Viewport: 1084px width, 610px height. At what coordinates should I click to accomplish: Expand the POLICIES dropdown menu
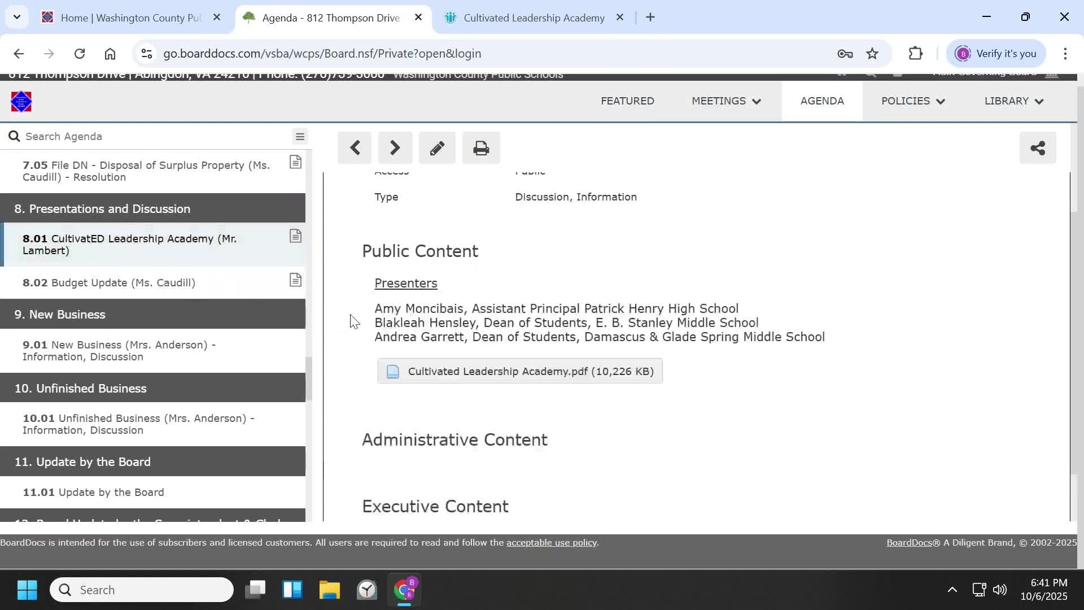pos(912,101)
